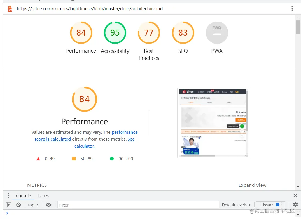This screenshot has height=220, width=301.
Task: Jump to the Performance score gauge 84
Action: [81, 33]
